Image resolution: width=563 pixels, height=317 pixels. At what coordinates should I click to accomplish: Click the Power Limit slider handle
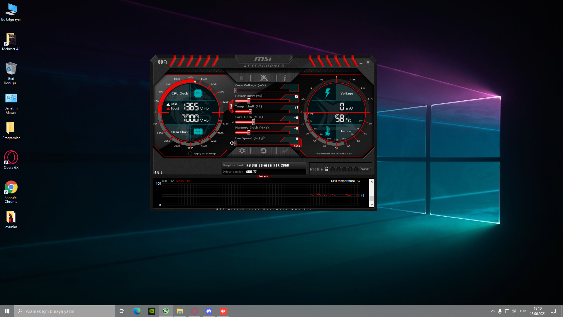pyautogui.click(x=249, y=101)
